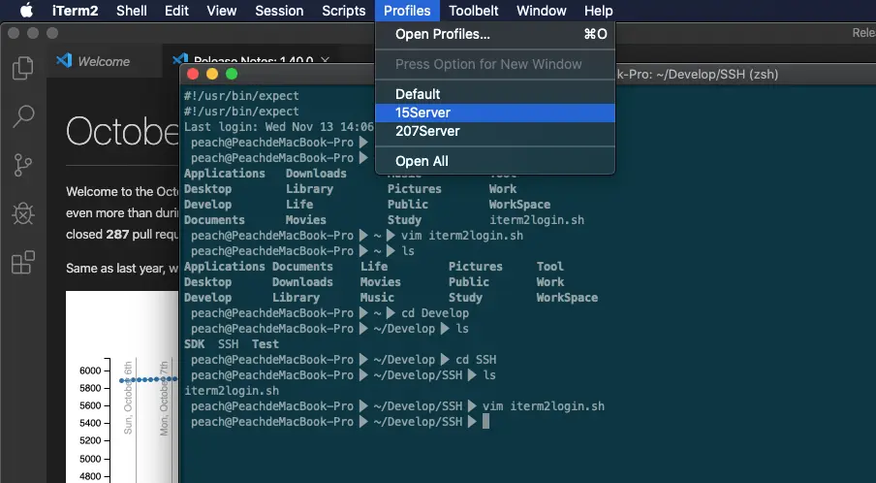Click chart axis label 6000 in release notes
Viewport: 876px width, 483px height.
90,370
